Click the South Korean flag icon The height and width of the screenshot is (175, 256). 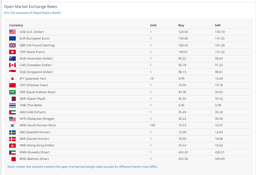(12, 125)
